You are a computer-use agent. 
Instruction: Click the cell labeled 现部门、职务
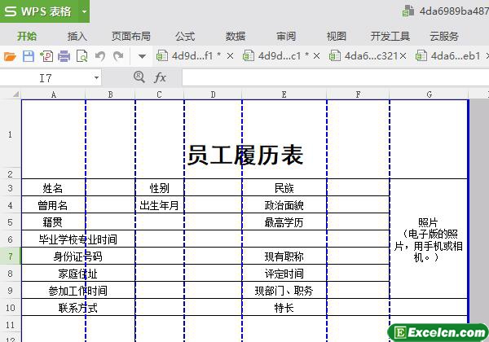pyautogui.click(x=284, y=291)
